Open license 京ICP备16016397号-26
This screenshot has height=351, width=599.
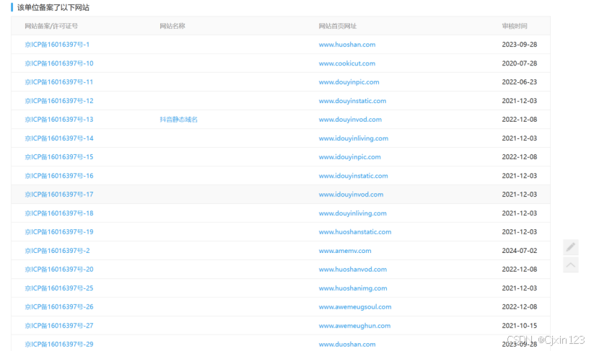tap(59, 307)
